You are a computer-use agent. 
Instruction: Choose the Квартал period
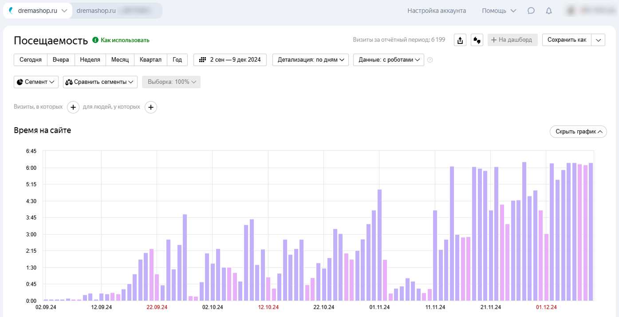[150, 60]
